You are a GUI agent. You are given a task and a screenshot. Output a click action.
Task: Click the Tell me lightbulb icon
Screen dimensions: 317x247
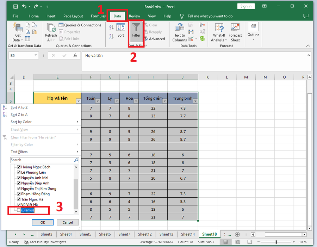pyautogui.click(x=182, y=16)
